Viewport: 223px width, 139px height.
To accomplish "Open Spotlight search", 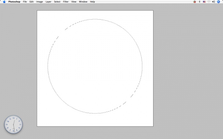I will pyautogui.click(x=219, y=2).
